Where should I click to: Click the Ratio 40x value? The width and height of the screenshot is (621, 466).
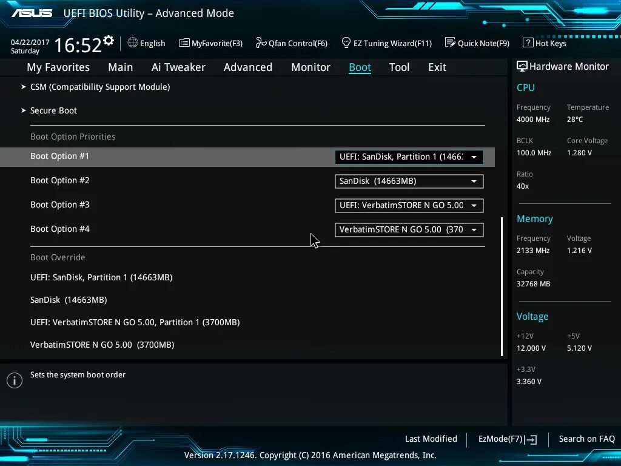pyautogui.click(x=523, y=186)
